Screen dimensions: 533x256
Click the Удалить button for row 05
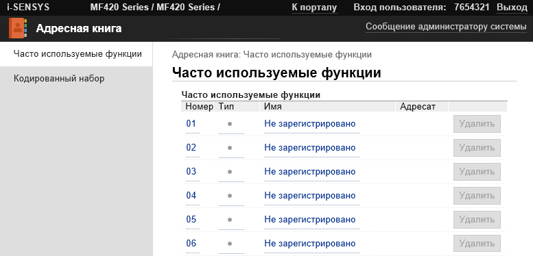(477, 220)
